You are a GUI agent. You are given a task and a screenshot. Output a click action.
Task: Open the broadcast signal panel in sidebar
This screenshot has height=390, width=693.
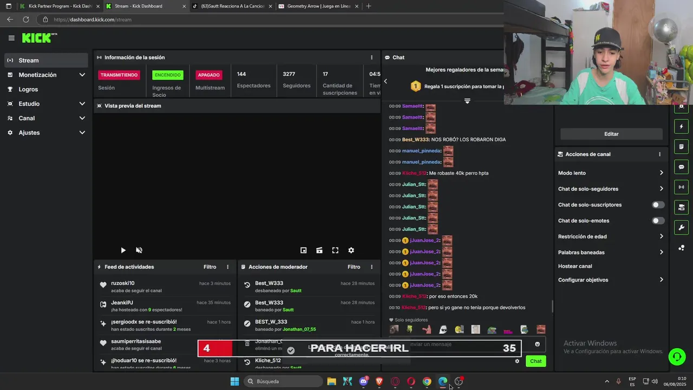(681, 187)
